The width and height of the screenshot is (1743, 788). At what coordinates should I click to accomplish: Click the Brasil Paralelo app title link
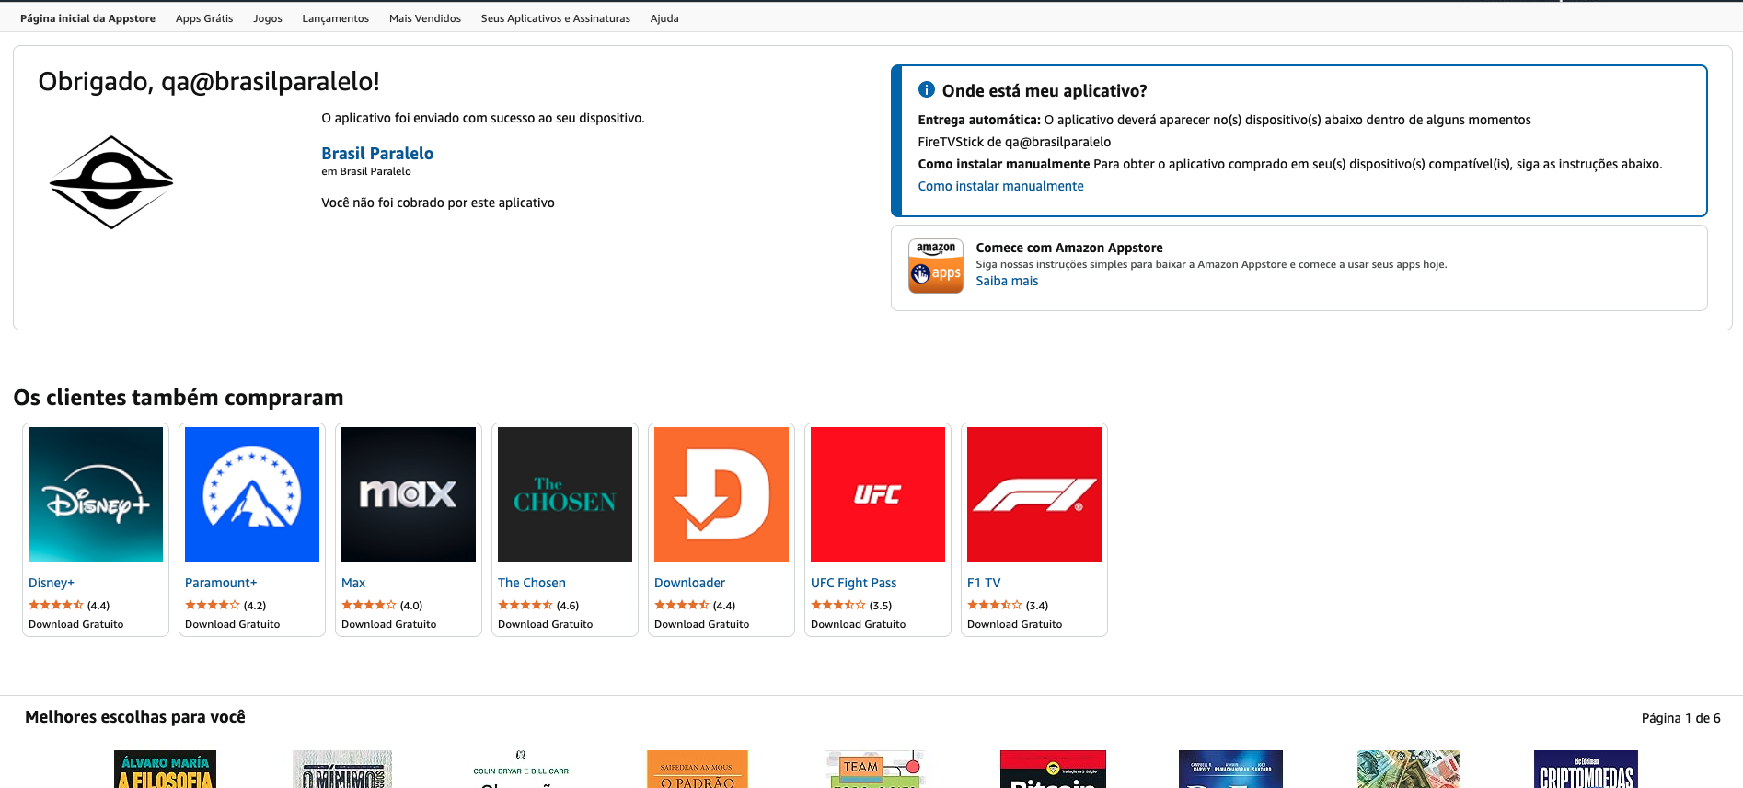(x=377, y=154)
